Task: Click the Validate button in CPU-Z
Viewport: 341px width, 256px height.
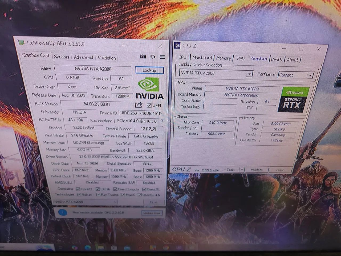Action: point(257,170)
